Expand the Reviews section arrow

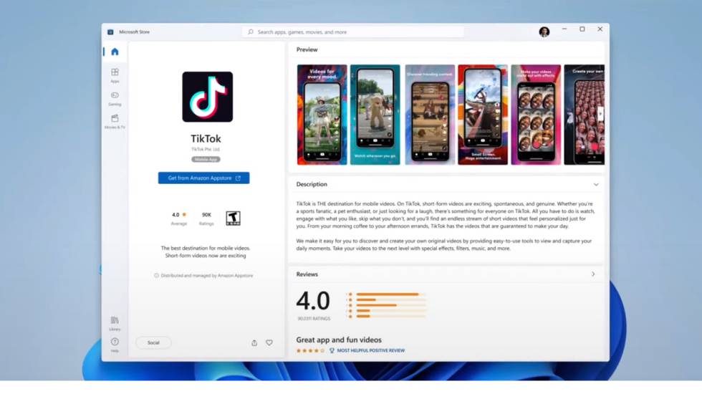pos(593,274)
